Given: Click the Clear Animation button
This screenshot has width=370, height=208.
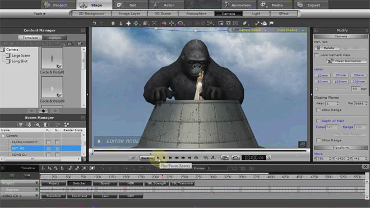Looking at the screenshot, I should pos(346,61).
